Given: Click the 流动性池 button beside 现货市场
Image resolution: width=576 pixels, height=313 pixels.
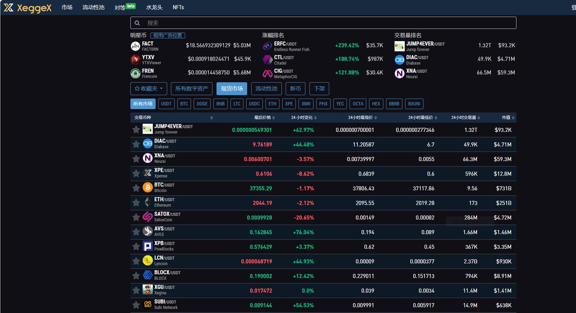Looking at the screenshot, I should click(266, 89).
